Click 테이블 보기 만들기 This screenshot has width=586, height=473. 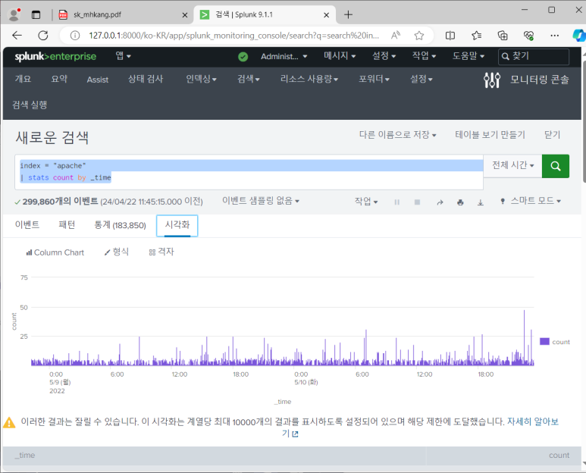[490, 135]
